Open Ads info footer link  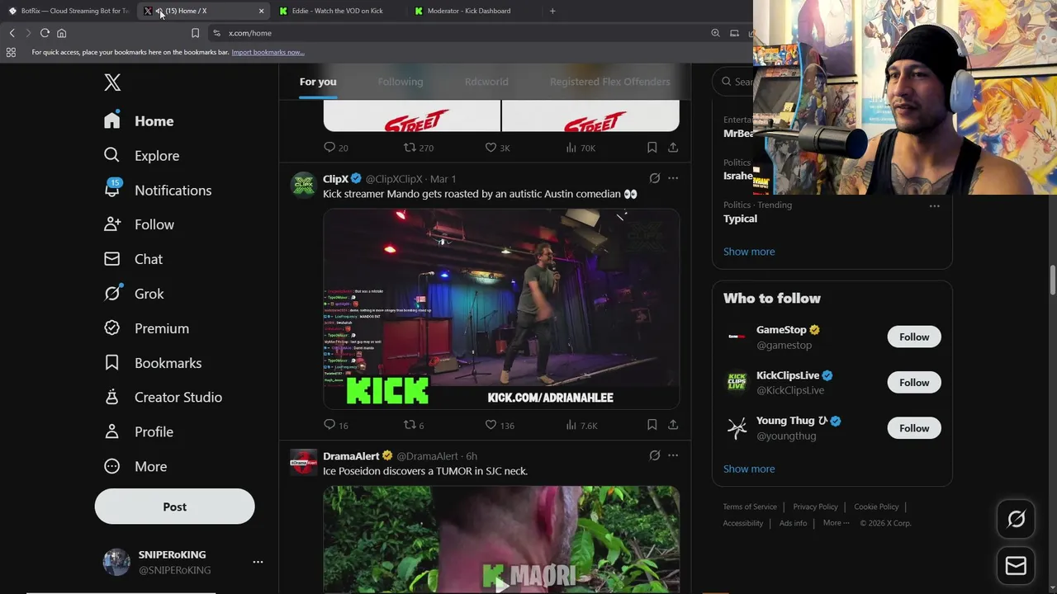[793, 523]
